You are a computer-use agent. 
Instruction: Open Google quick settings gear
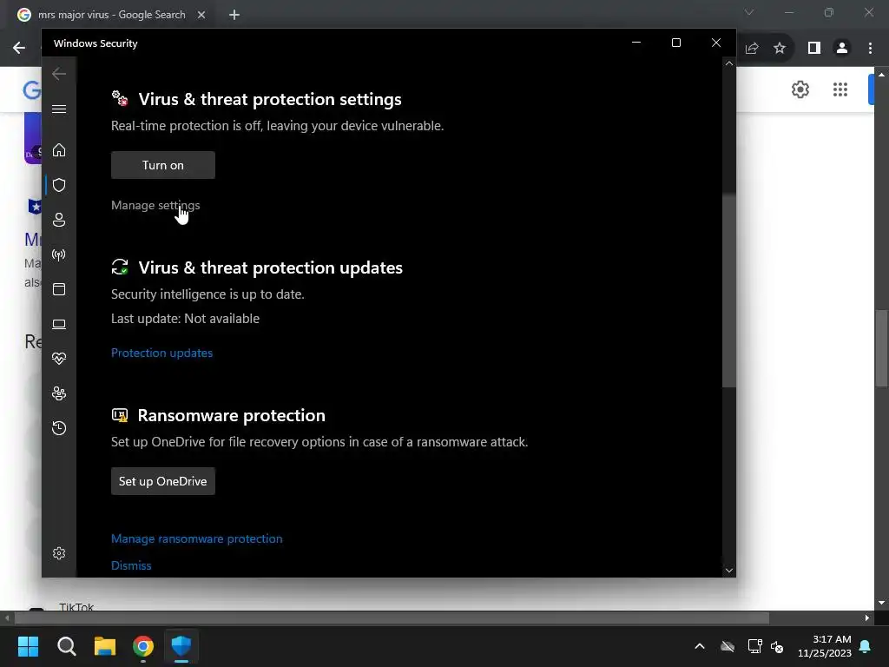[x=800, y=89]
